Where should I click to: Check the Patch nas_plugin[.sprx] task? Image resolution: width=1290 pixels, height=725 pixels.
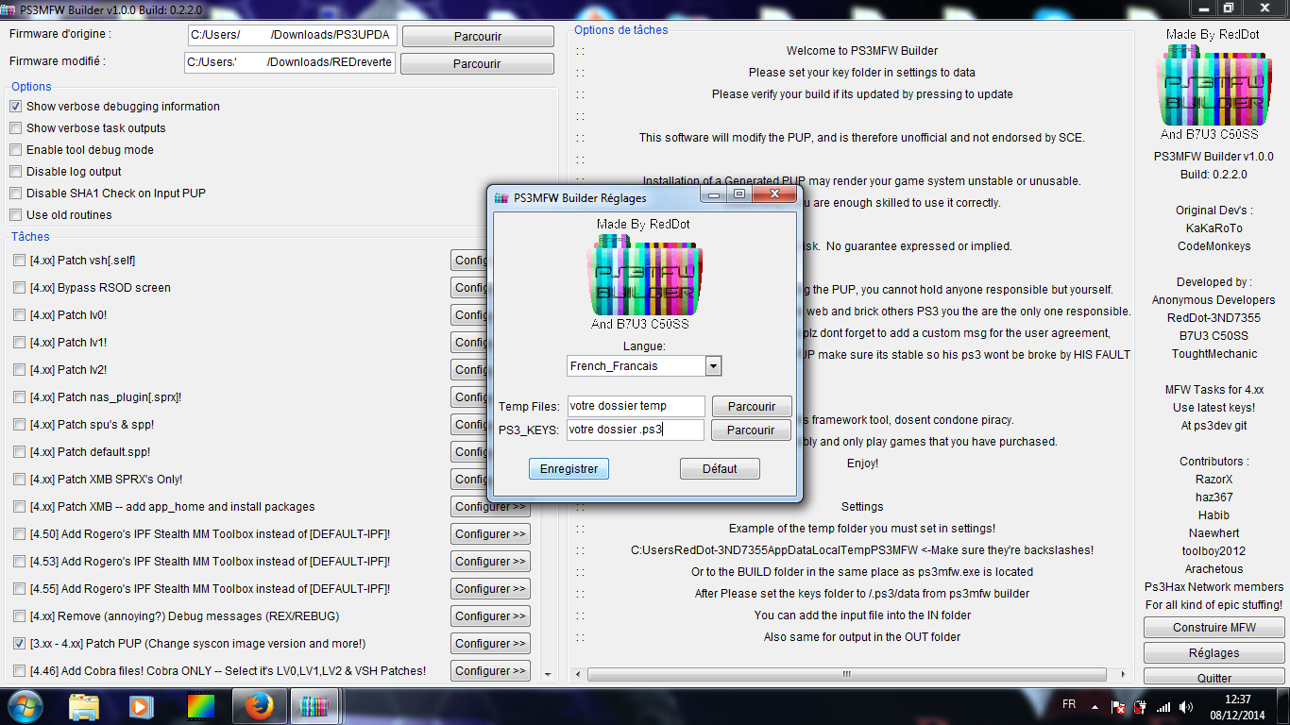(20, 397)
